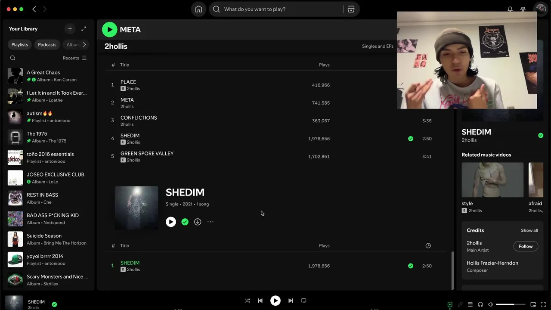Sort SHEDIM single tracks by duration clock icon
The width and height of the screenshot is (551, 310).
[x=428, y=245]
